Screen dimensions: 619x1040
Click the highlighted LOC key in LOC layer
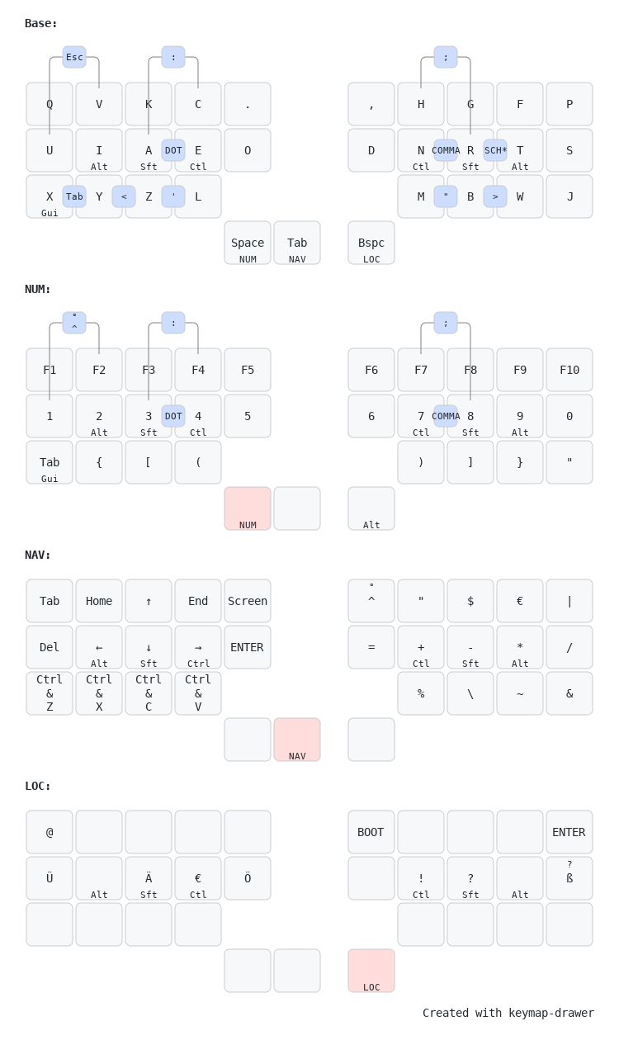click(371, 971)
